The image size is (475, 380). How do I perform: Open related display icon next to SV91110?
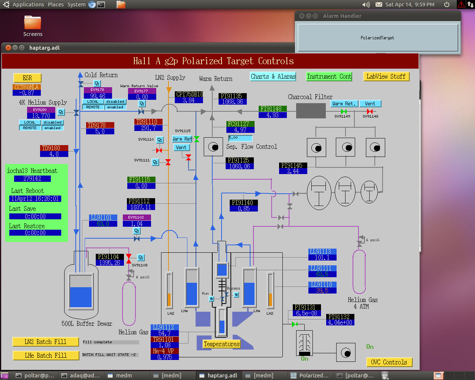point(160,140)
